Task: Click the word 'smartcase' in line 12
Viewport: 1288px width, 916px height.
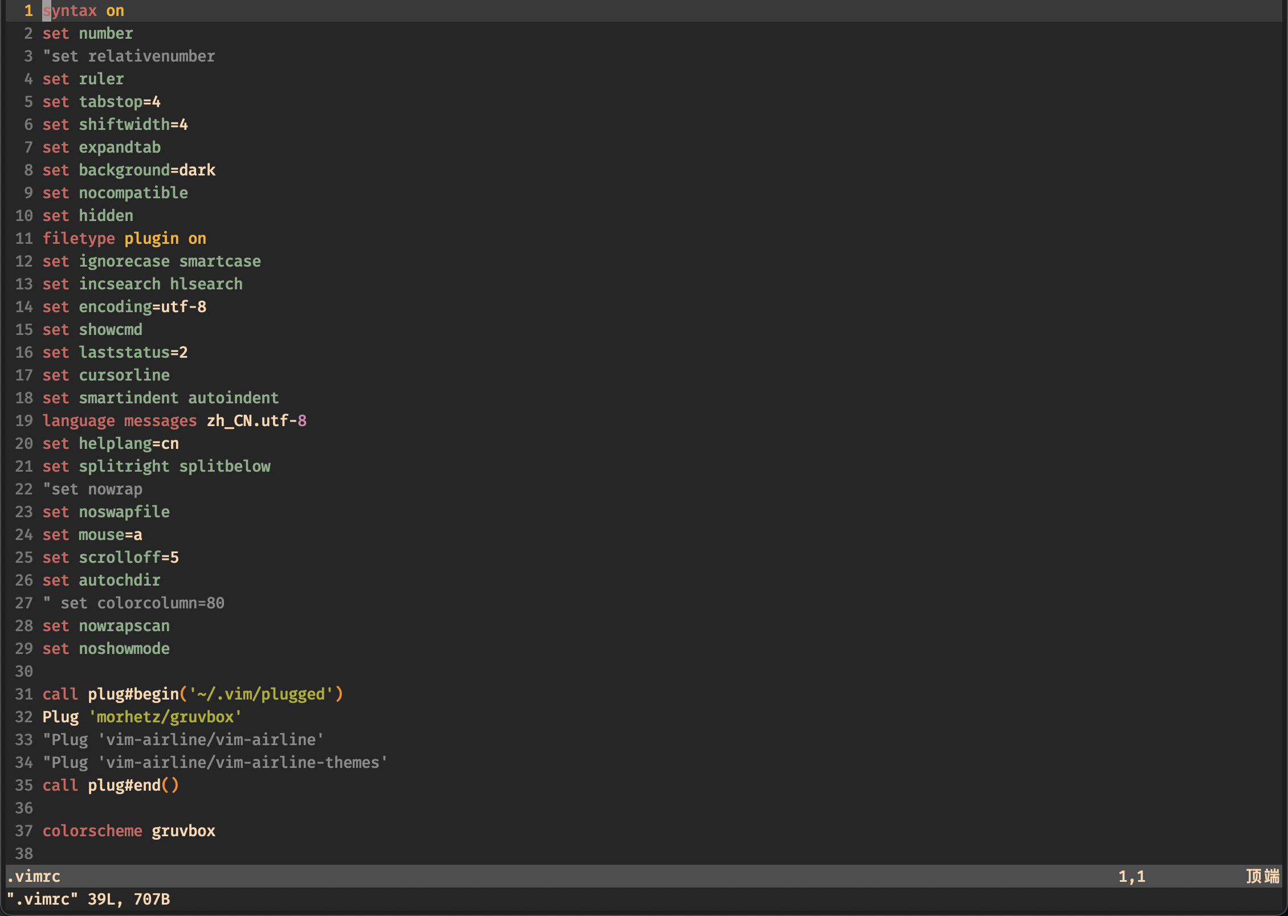Action: coord(220,261)
